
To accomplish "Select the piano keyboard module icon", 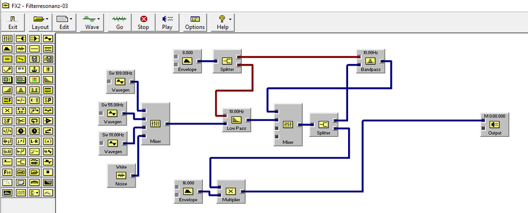I will [x=21, y=70].
